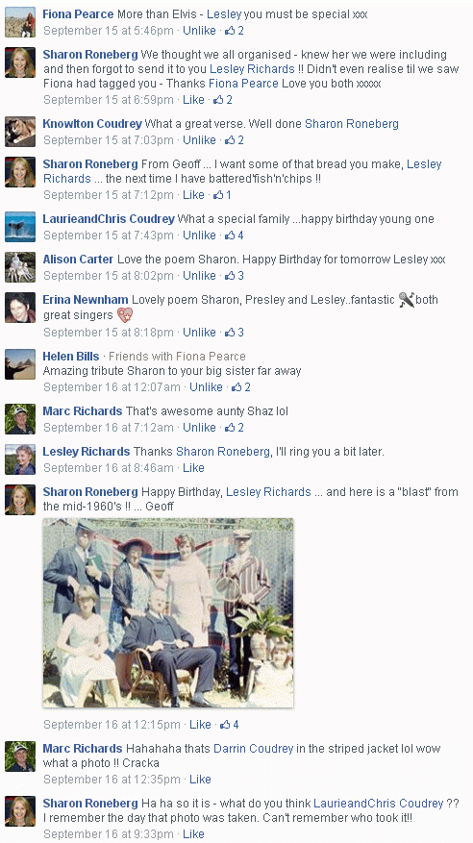The width and height of the screenshot is (473, 843).
Task: Open thumbs-up likes on Alison Carter's comment
Action: [235, 276]
